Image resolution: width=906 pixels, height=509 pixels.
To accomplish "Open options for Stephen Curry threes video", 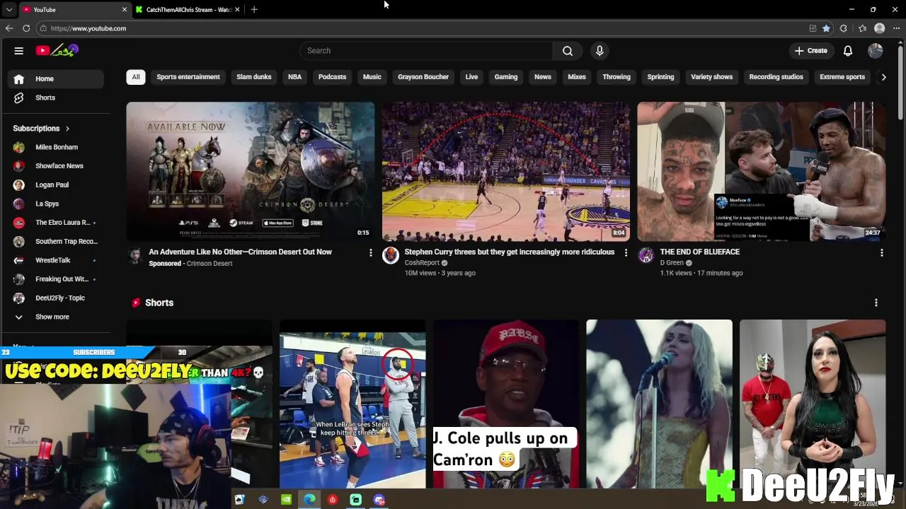I will [x=626, y=252].
